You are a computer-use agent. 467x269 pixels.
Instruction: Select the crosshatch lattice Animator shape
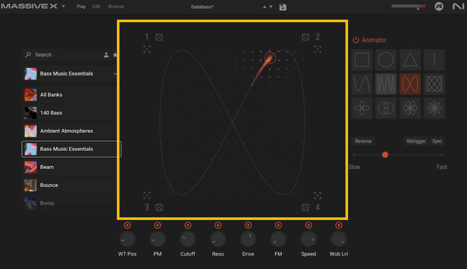434,84
